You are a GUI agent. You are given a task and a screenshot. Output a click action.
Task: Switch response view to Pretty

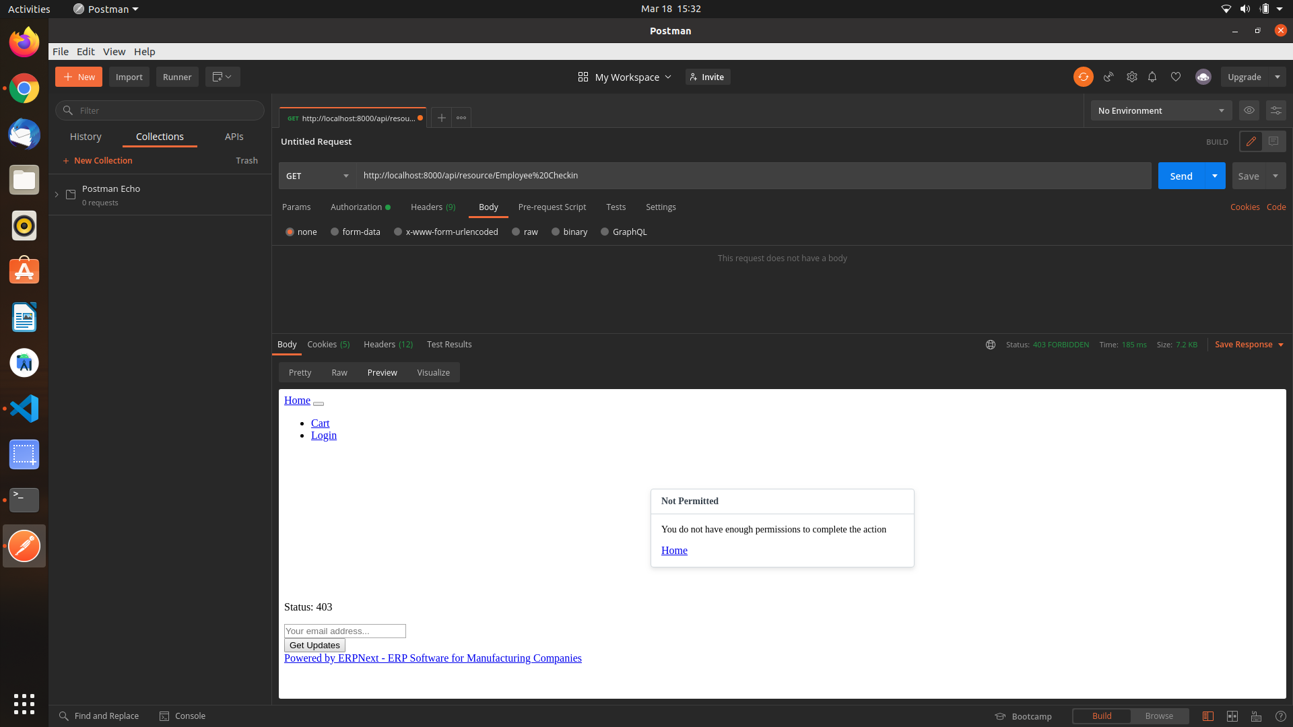click(300, 373)
